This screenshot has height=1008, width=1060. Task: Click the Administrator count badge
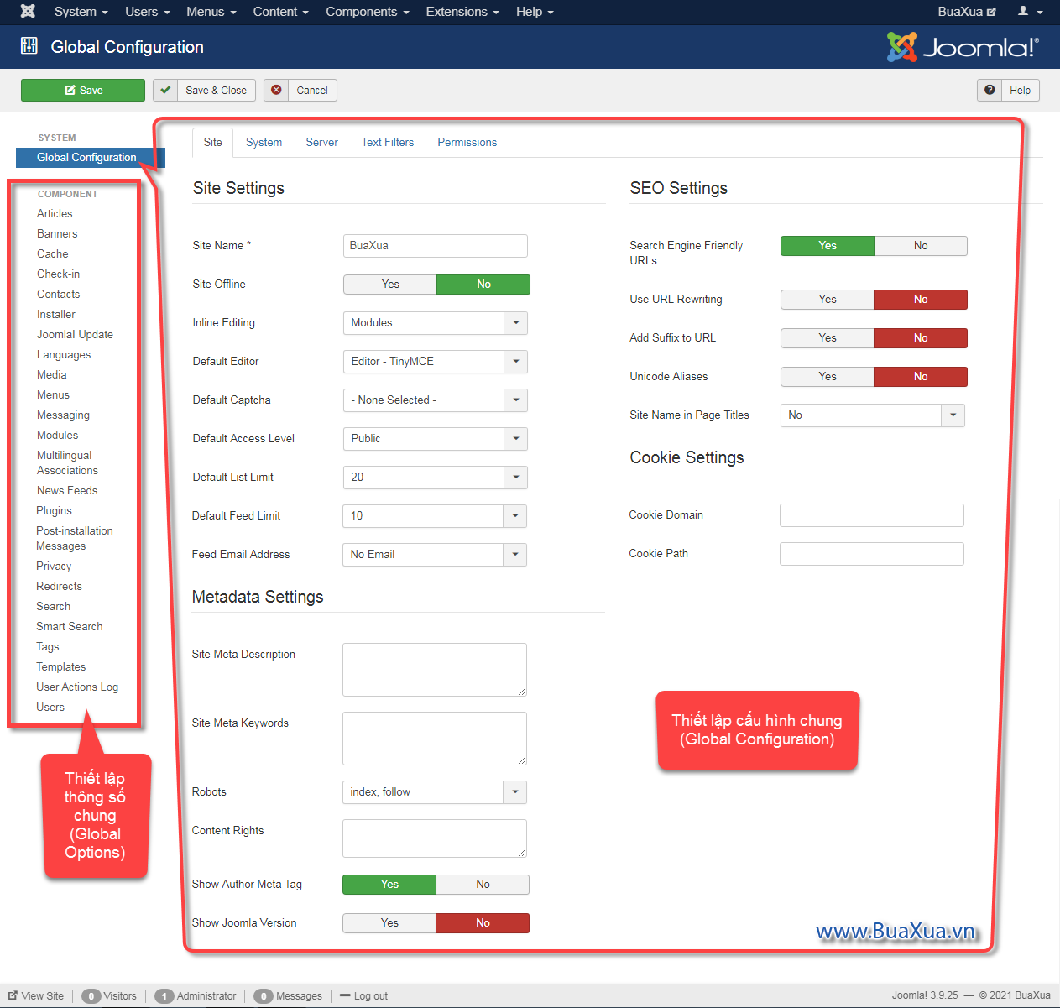[164, 996]
